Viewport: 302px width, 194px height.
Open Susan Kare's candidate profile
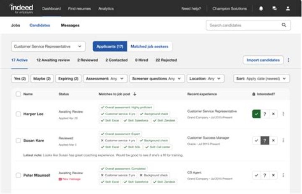pyautogui.click(x=34, y=140)
